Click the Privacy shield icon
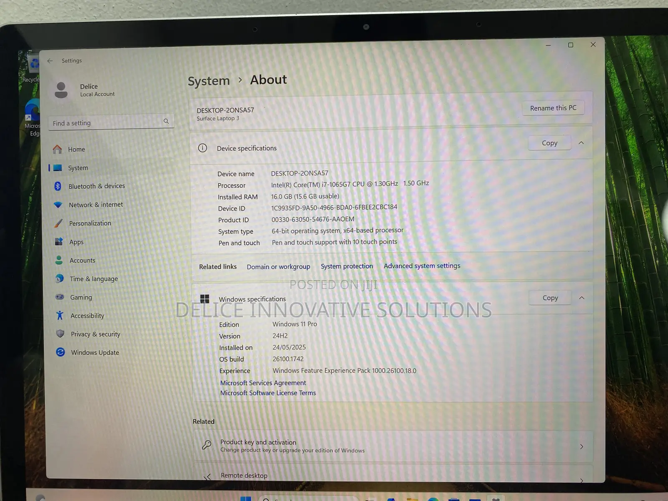This screenshot has height=501, width=668. (x=60, y=334)
